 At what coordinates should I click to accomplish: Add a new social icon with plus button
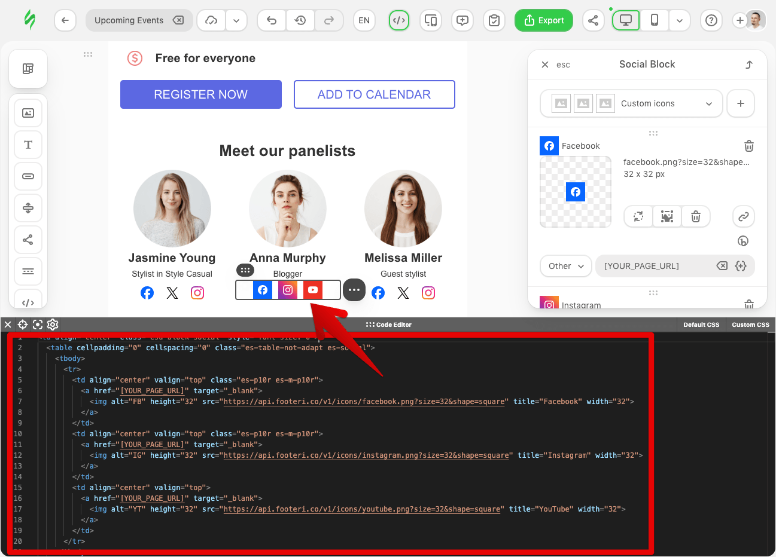(741, 103)
